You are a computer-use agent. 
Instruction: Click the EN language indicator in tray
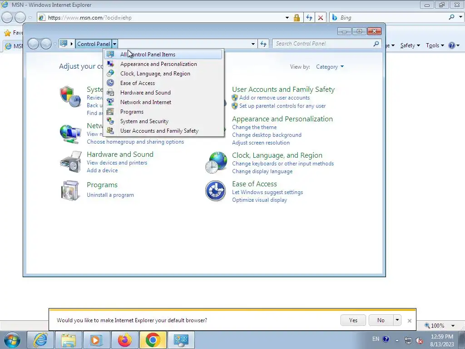click(x=376, y=339)
